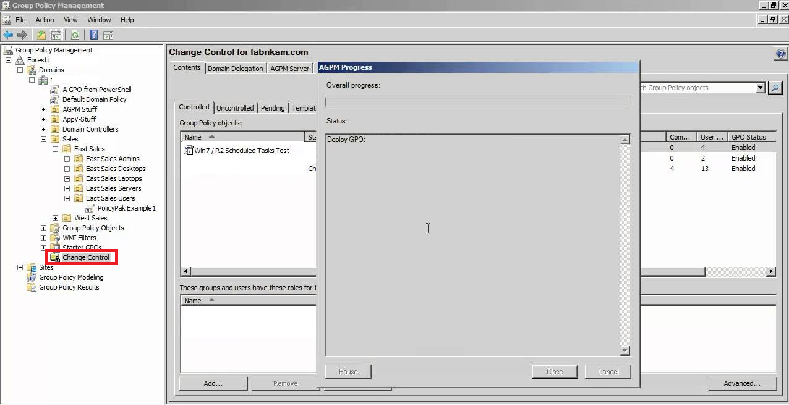The width and height of the screenshot is (789, 405).
Task: Switch to the AGPM Server tab
Action: (x=289, y=69)
